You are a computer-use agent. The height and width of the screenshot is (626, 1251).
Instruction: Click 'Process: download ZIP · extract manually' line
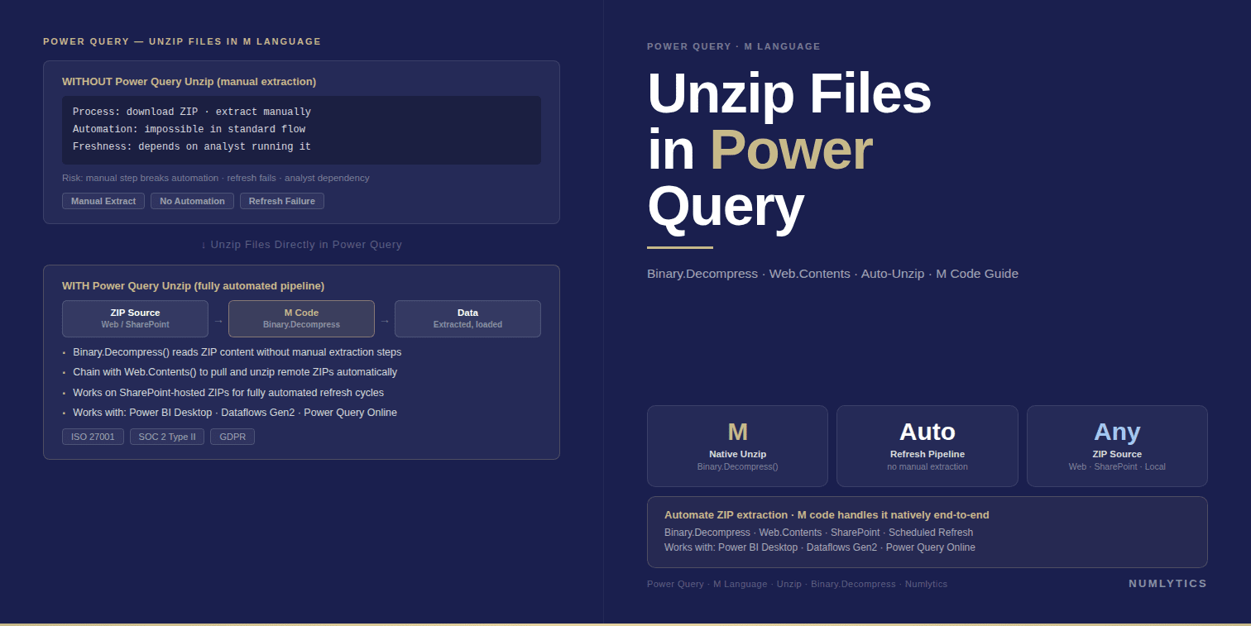(192, 112)
